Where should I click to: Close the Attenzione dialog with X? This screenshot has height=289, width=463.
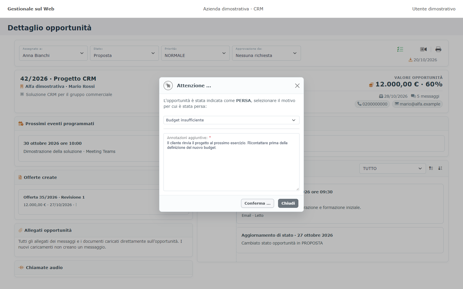[x=297, y=86]
